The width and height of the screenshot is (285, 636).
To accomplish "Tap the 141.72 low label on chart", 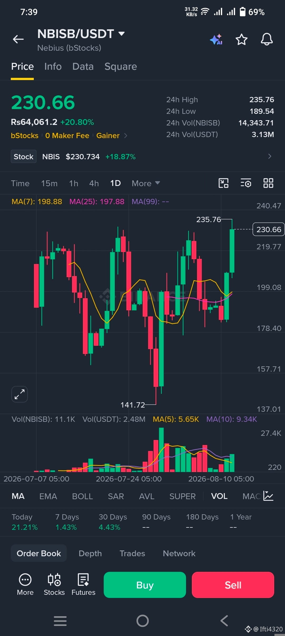I will pyautogui.click(x=133, y=405).
